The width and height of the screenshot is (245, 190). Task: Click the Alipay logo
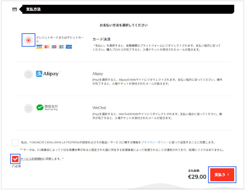(48, 74)
